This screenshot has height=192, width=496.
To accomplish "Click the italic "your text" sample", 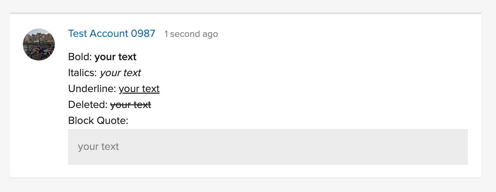I will pyautogui.click(x=120, y=73).
